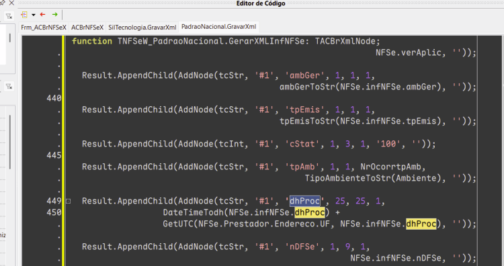Screen dimensions: 504x266
Task: Click line number 450 in the gutter
Action: click(x=54, y=212)
